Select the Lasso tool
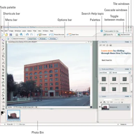This screenshot has height=134, width=134. point(3,56)
